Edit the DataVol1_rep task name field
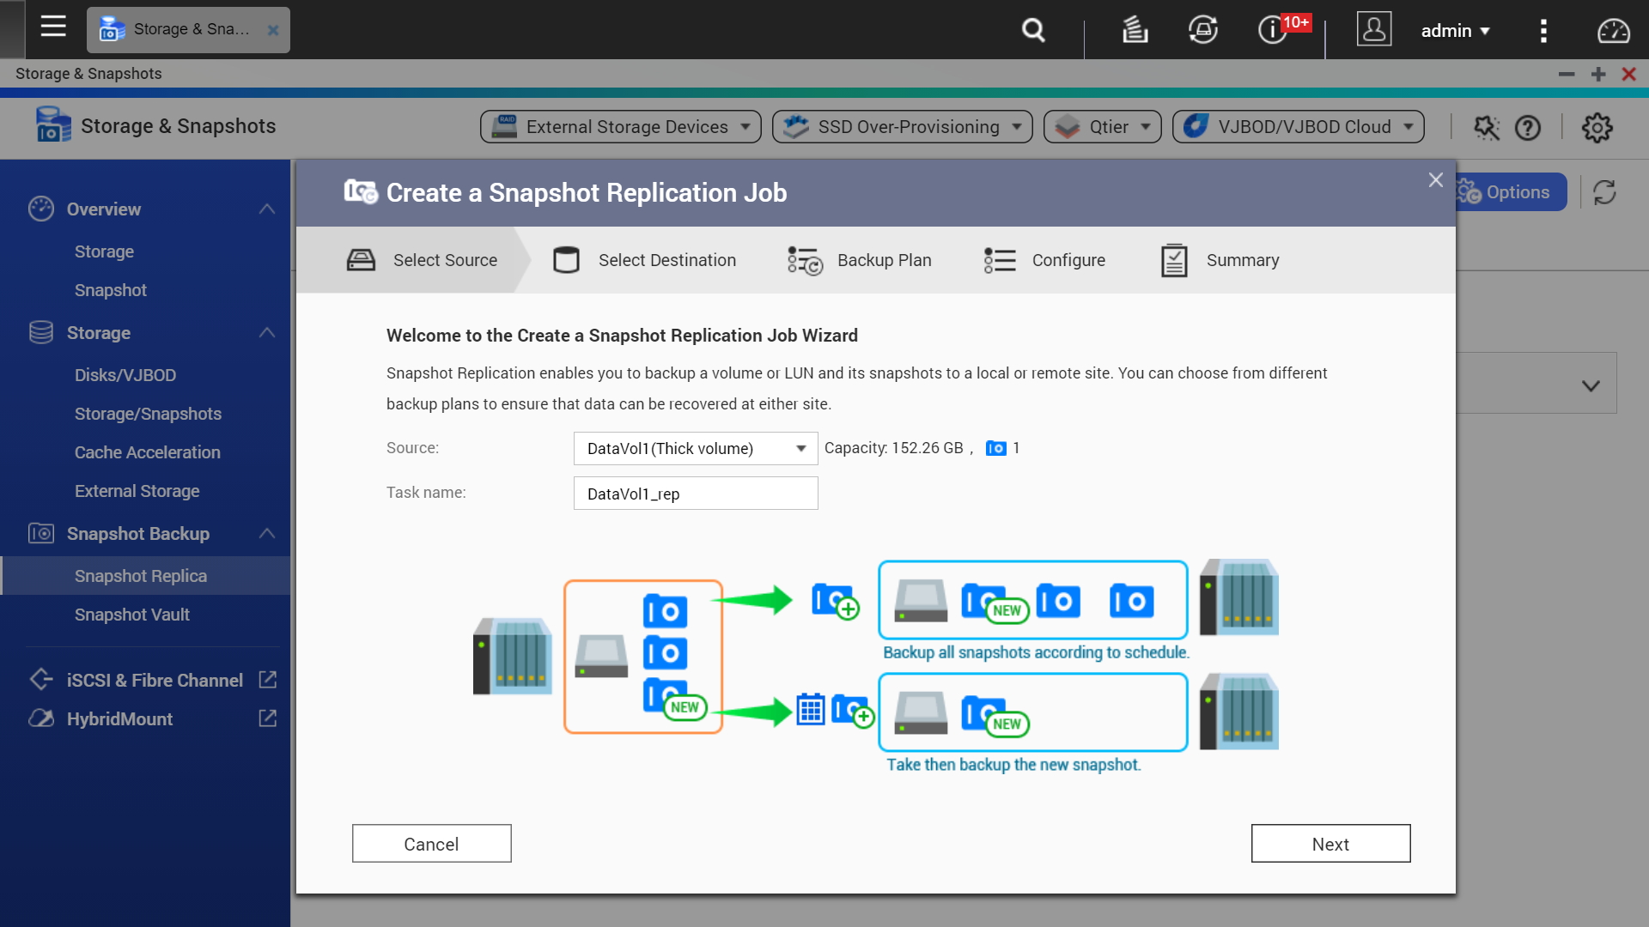1649x927 pixels. click(x=696, y=493)
